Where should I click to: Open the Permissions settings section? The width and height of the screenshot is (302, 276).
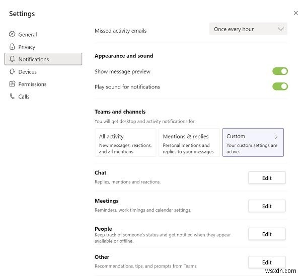43,84
